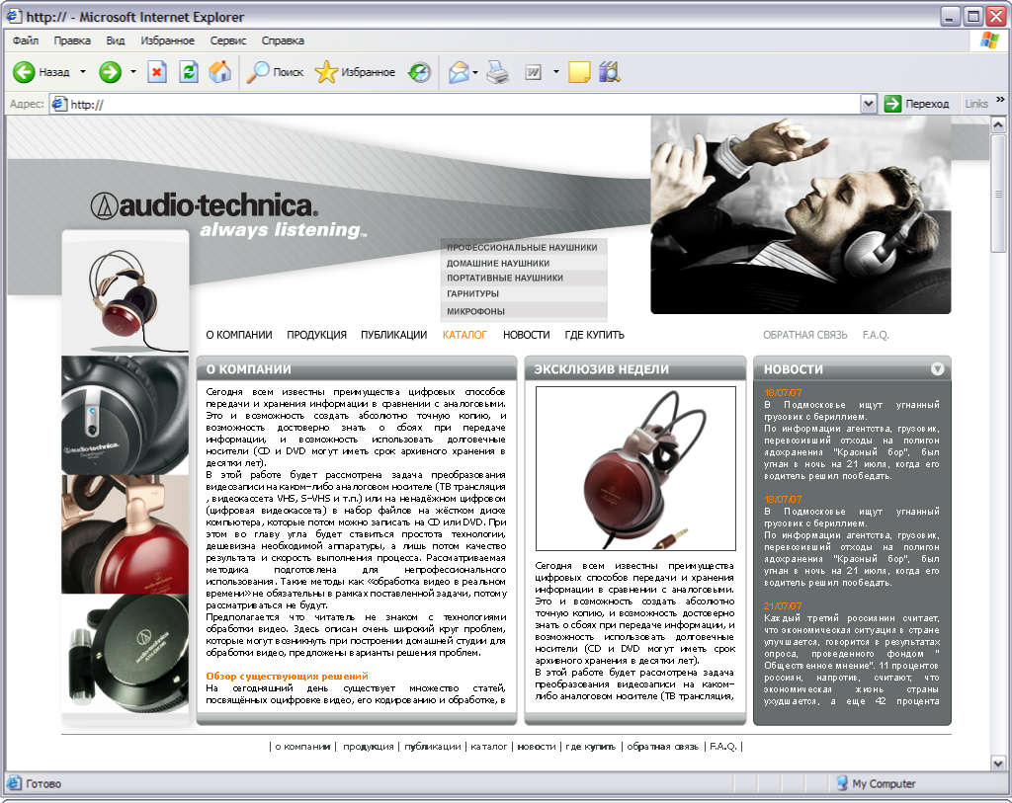Click ЭКСКЛЮЗИВ НЕДЕЛИ headphones product image
1012x803 pixels.
[x=635, y=468]
